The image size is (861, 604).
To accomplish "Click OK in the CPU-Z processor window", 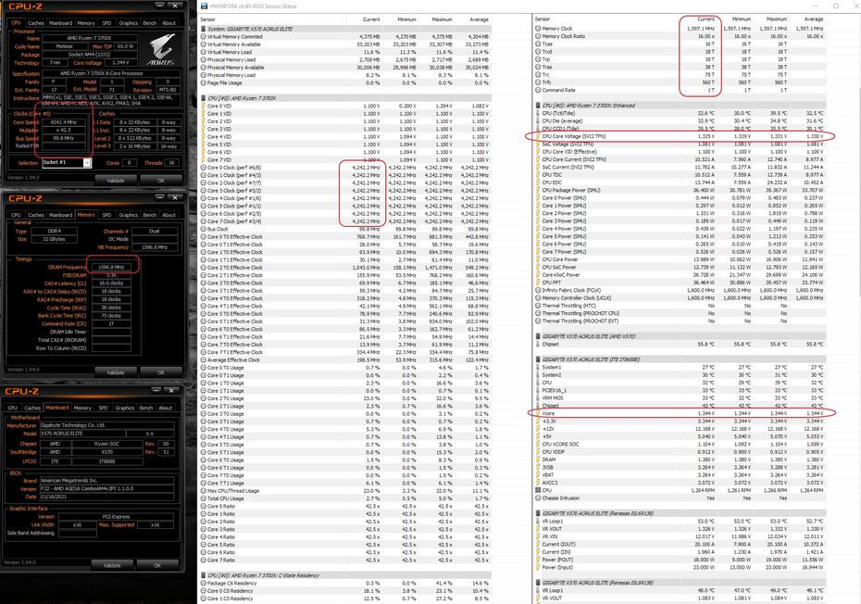I will [x=161, y=181].
